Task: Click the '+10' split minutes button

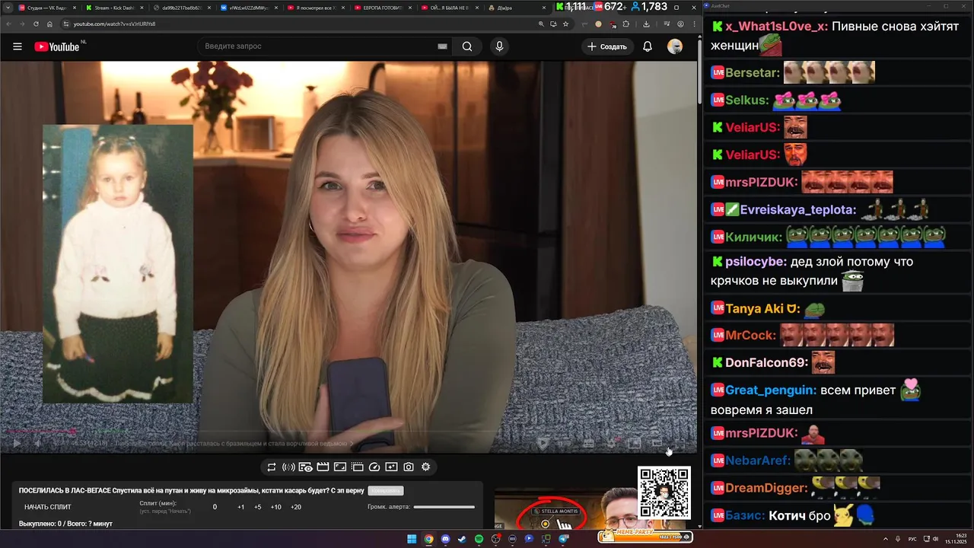Action: coord(275,507)
